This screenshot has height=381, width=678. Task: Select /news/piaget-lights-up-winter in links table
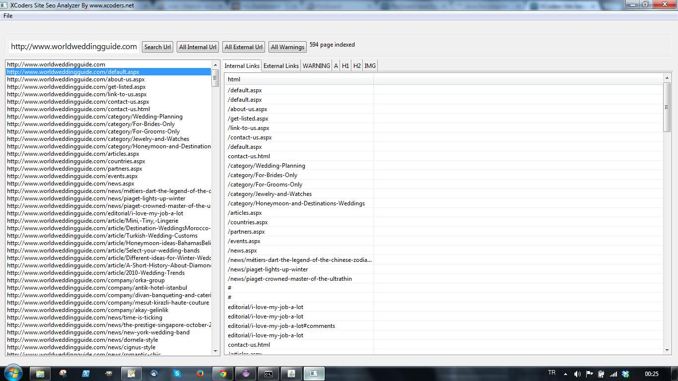(x=444, y=269)
